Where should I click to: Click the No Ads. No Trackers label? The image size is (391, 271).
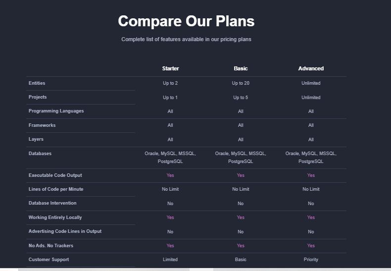(51, 246)
